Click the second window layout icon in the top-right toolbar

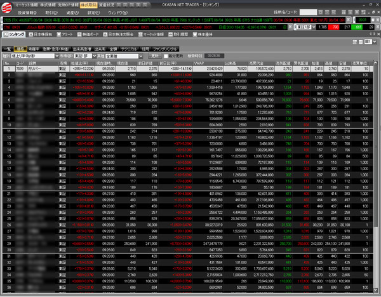click(x=350, y=12)
